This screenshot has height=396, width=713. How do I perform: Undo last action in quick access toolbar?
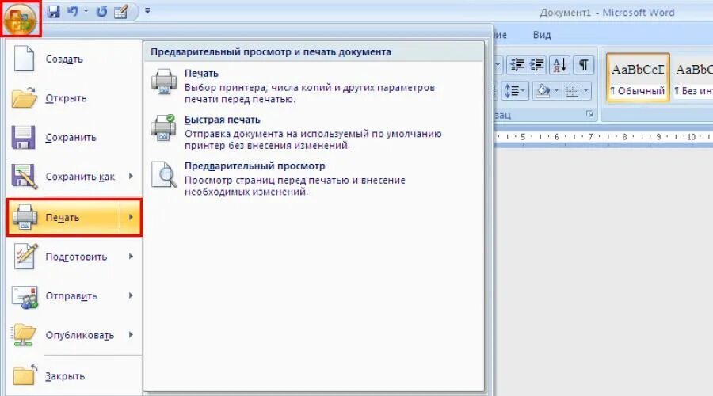tap(72, 11)
